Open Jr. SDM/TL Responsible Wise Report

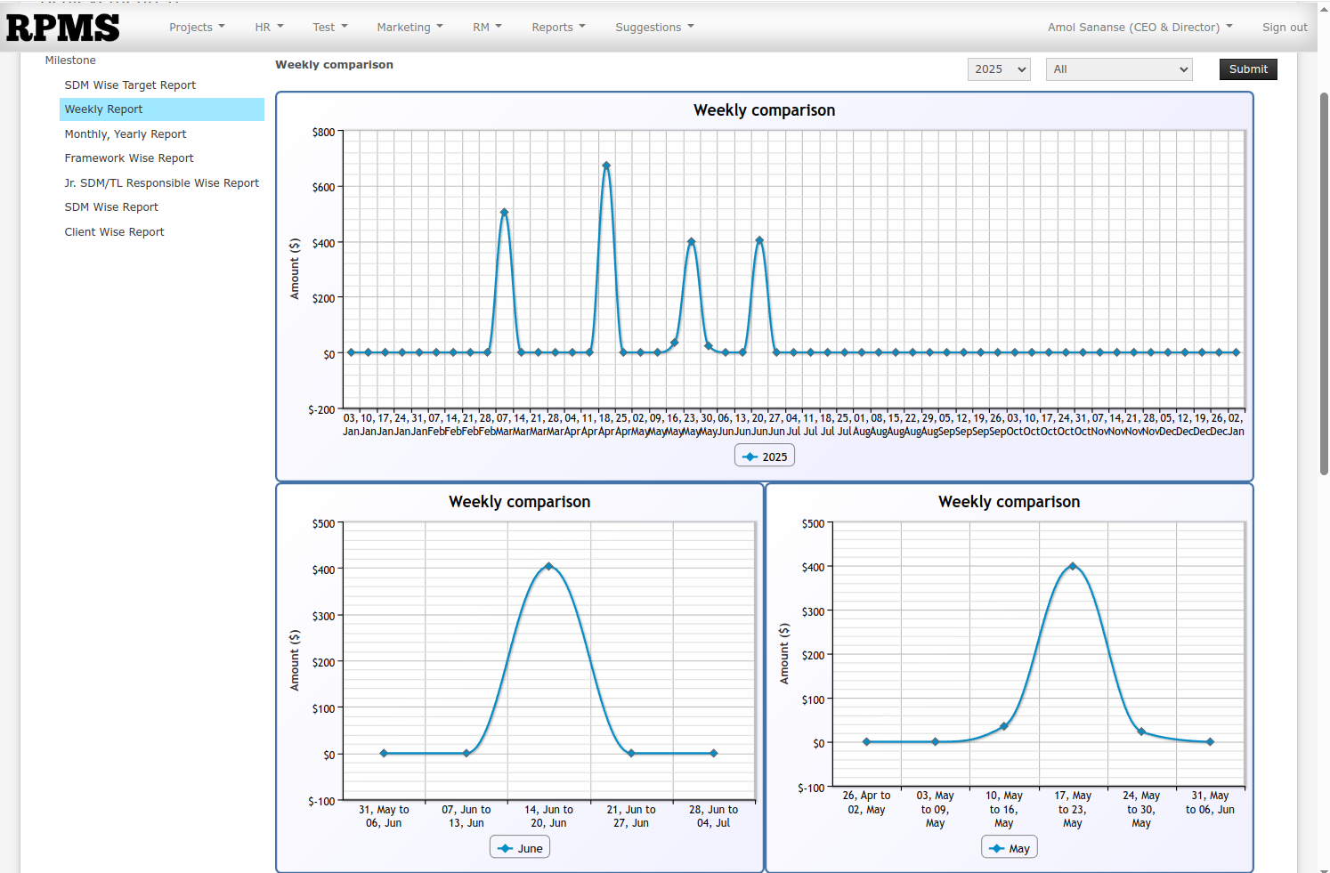162,183
